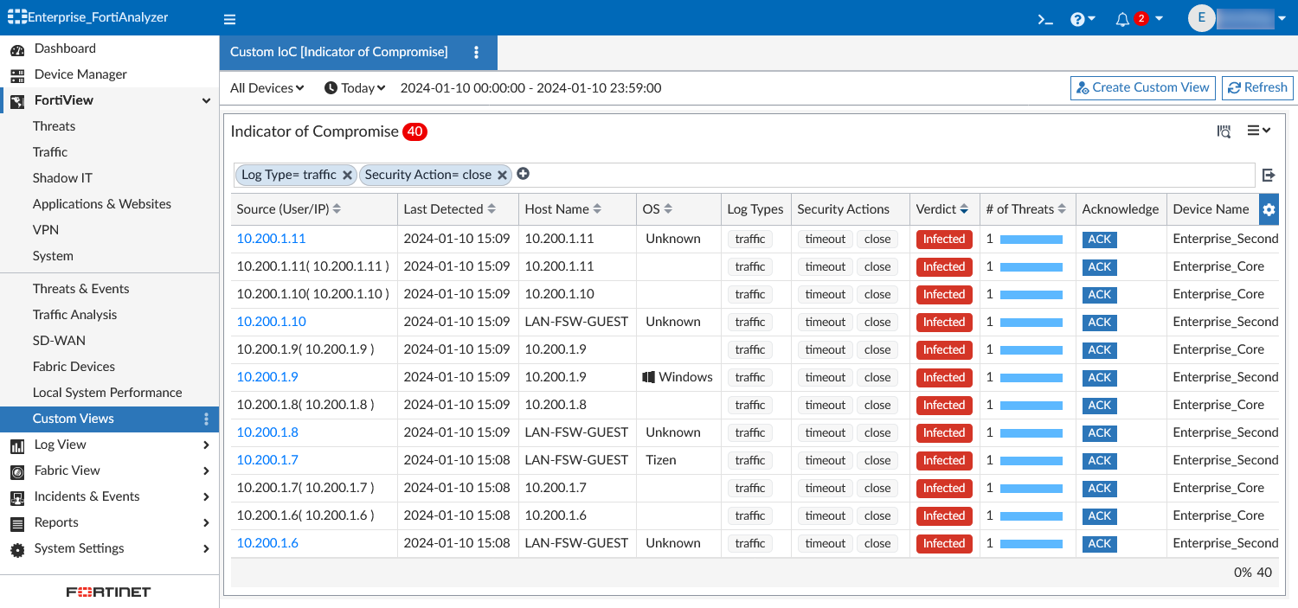Screen dimensions: 1298x608
Task: Open the 10.200.1.9 source link
Action: (267, 376)
